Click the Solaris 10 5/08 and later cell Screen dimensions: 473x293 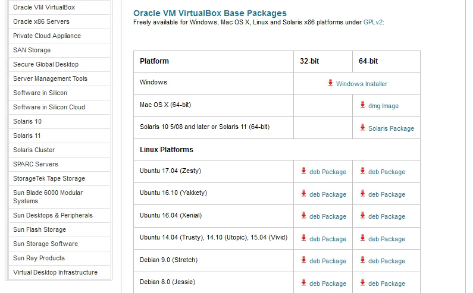tap(214, 128)
